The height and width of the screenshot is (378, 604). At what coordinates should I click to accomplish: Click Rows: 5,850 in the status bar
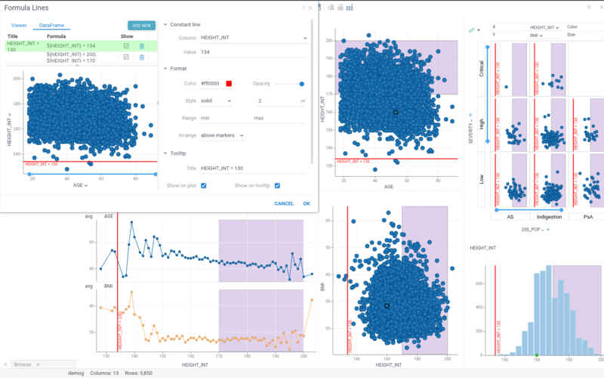coord(138,373)
